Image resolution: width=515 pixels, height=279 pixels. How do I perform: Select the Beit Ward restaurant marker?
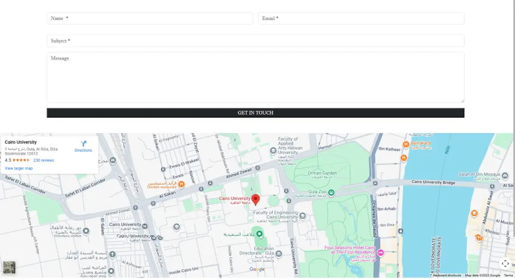(x=406, y=144)
